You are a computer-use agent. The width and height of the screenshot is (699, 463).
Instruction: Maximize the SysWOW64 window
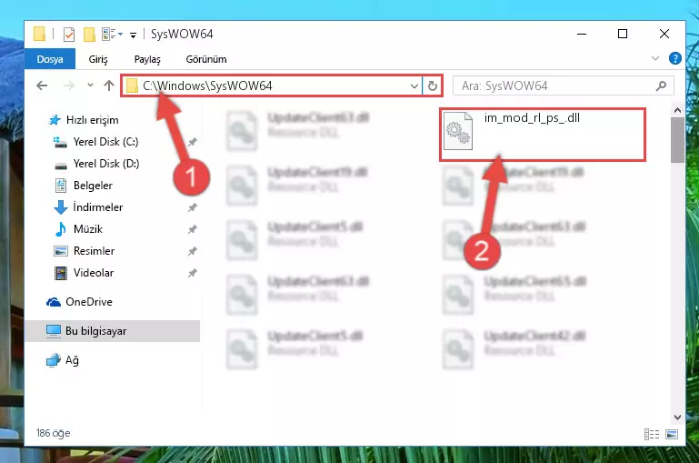[x=623, y=34]
